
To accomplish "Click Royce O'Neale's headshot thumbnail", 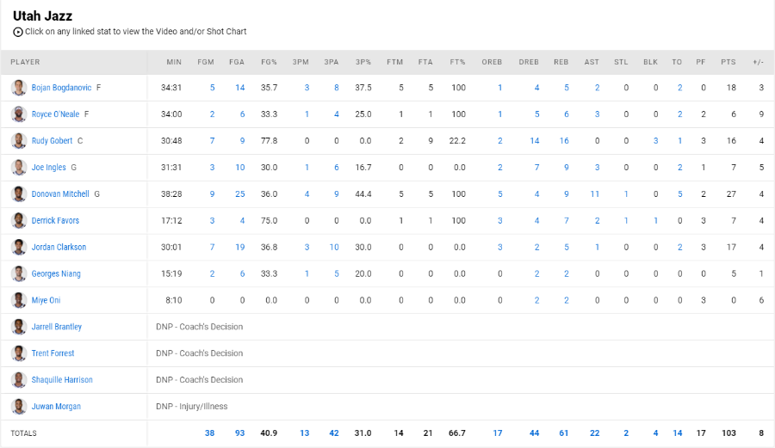I will pos(19,114).
